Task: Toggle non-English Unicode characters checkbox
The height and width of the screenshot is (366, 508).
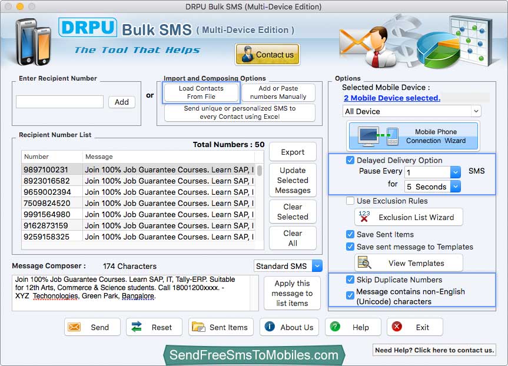Action: click(350, 295)
